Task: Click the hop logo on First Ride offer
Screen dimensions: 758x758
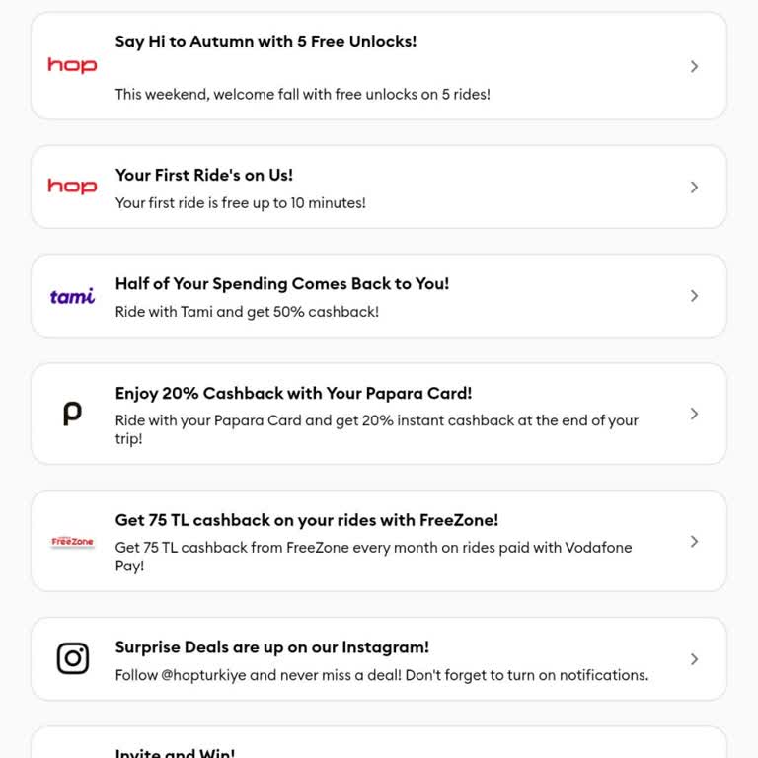Action: pos(72,187)
